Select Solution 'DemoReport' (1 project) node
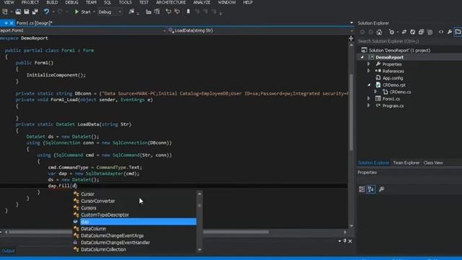462x260 pixels. coord(399,51)
